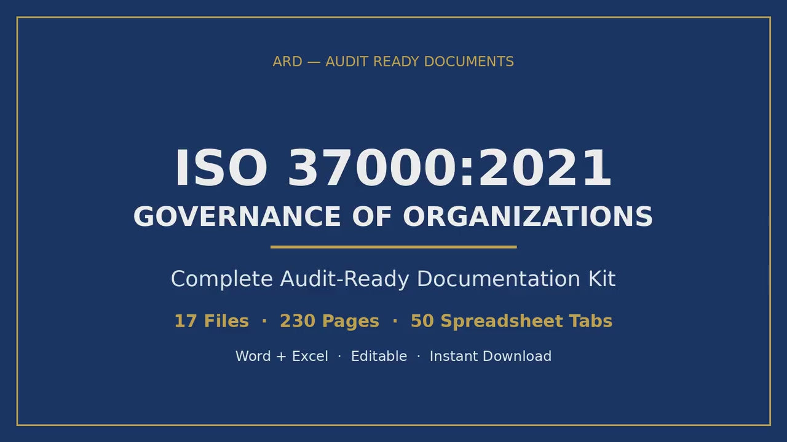Click the '230 Pages' text

330,321
